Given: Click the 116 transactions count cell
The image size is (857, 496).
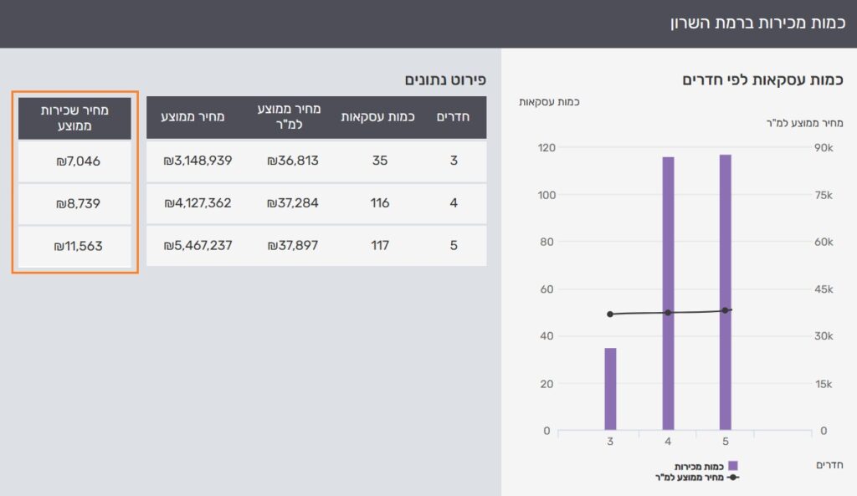Looking at the screenshot, I should [379, 203].
